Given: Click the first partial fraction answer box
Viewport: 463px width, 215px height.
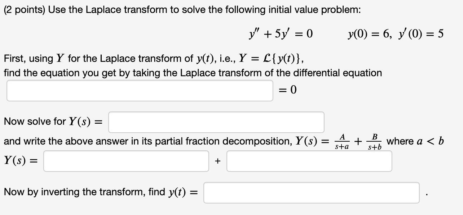Looking at the screenshot, I should [125, 161].
